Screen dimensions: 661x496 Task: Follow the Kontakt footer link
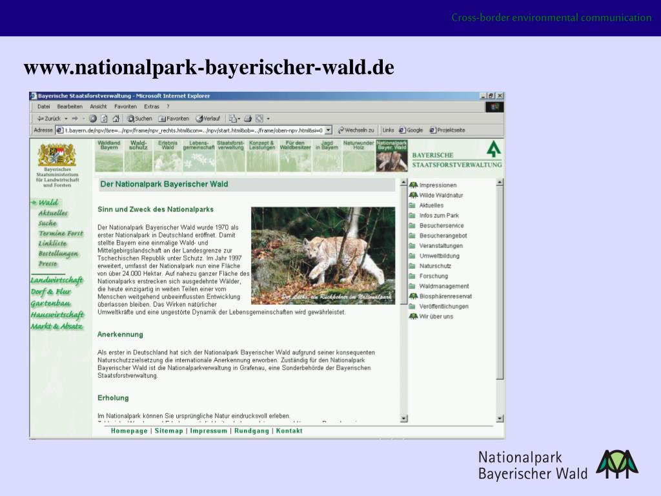(289, 431)
